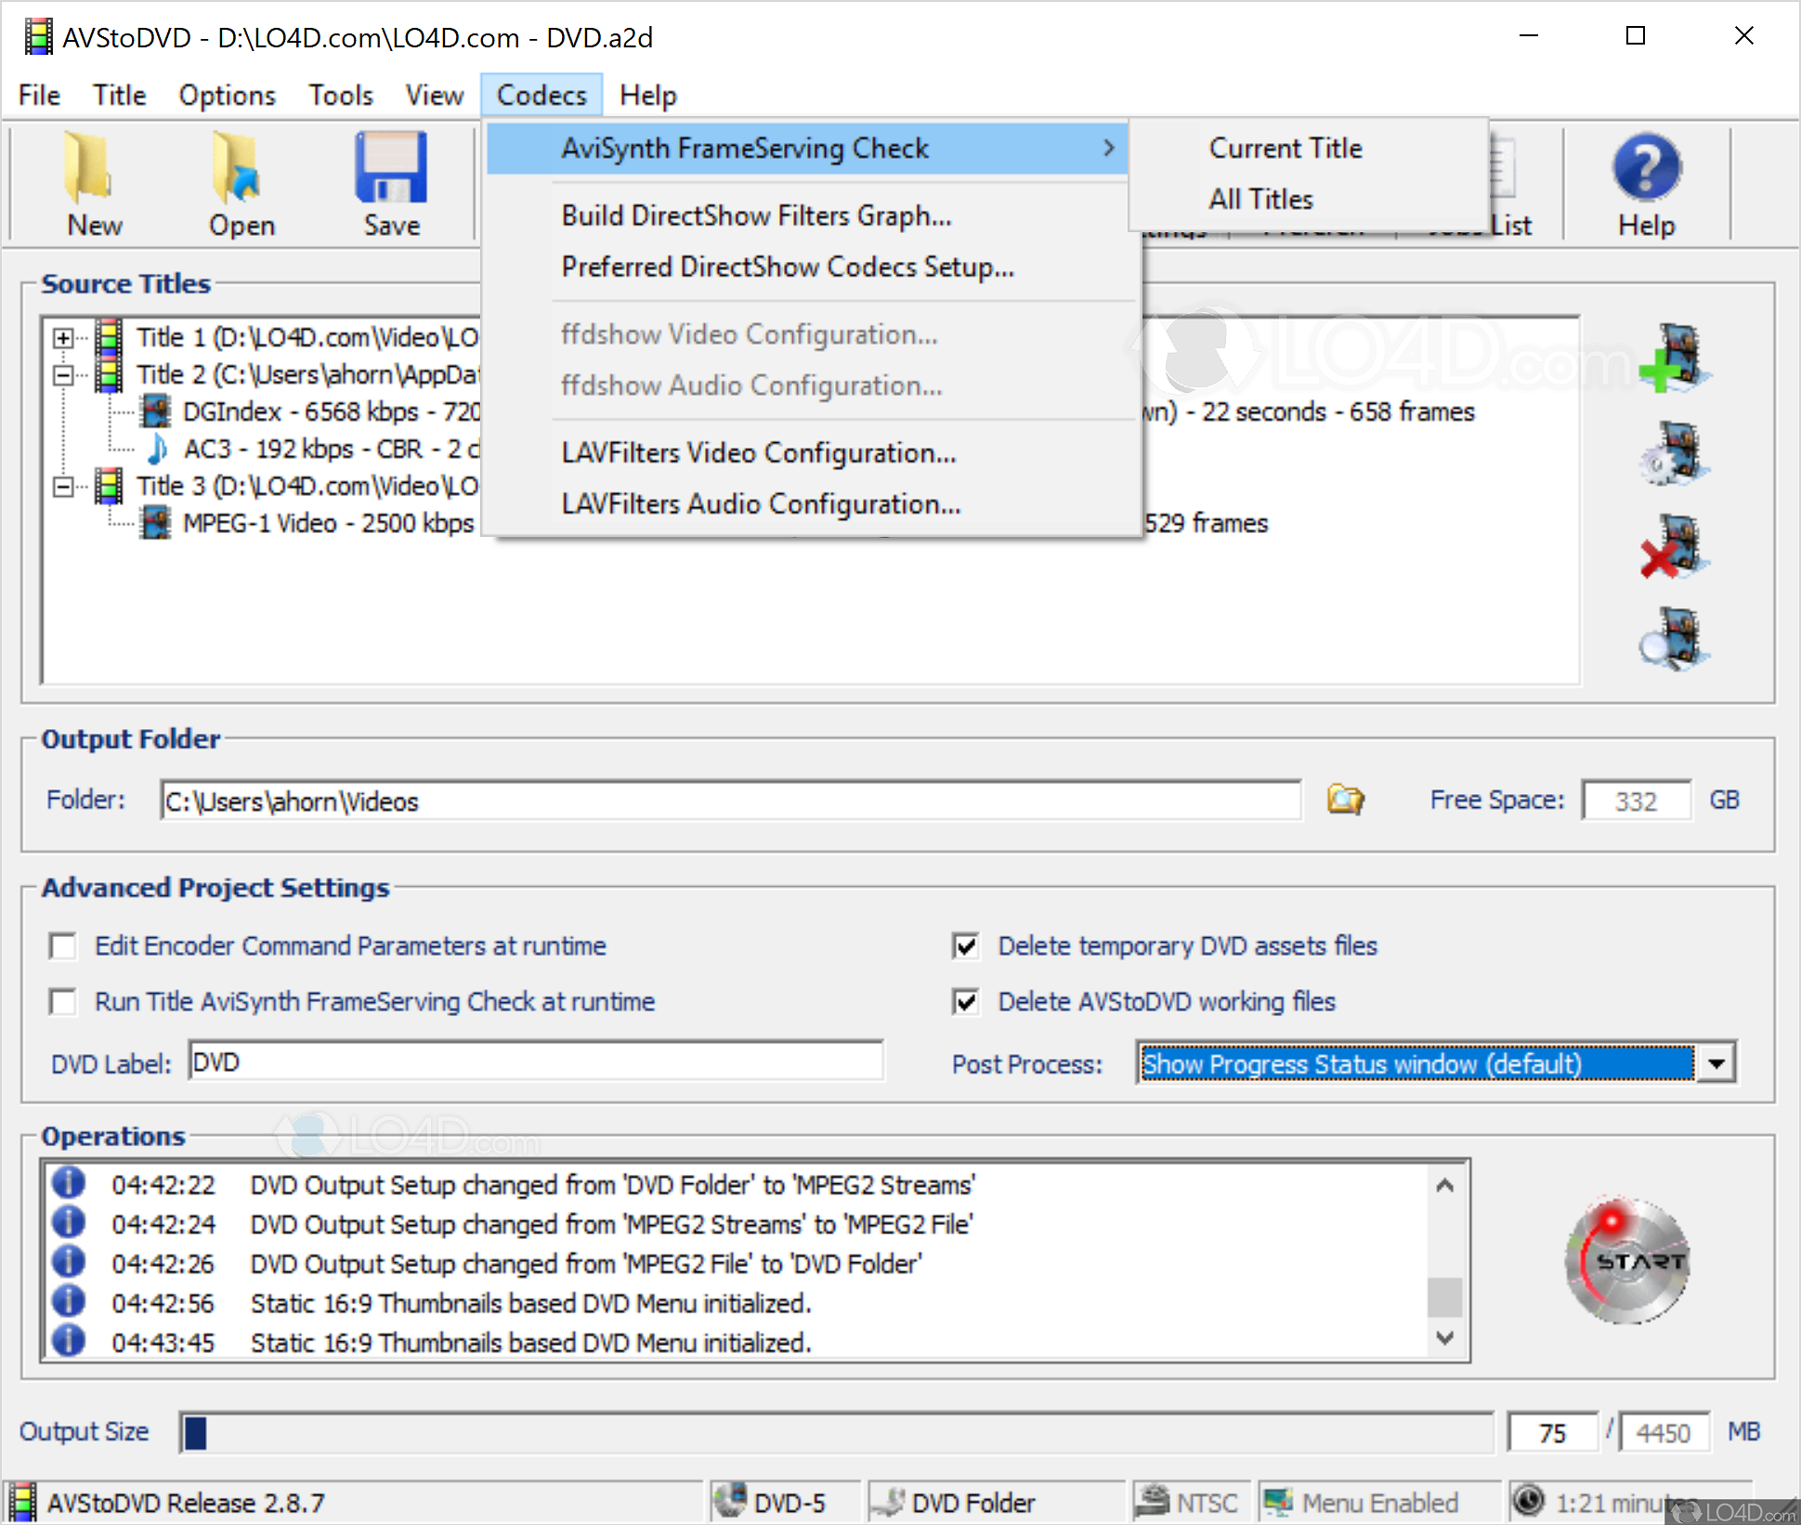This screenshot has height=1525, width=1801.
Task: Open the Title menu
Action: click(x=119, y=95)
